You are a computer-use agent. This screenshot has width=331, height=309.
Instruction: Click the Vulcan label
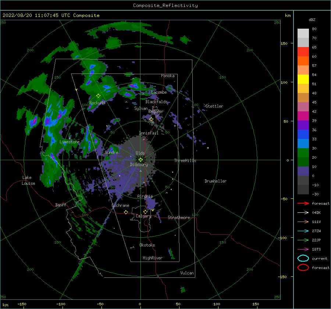pos(187,273)
